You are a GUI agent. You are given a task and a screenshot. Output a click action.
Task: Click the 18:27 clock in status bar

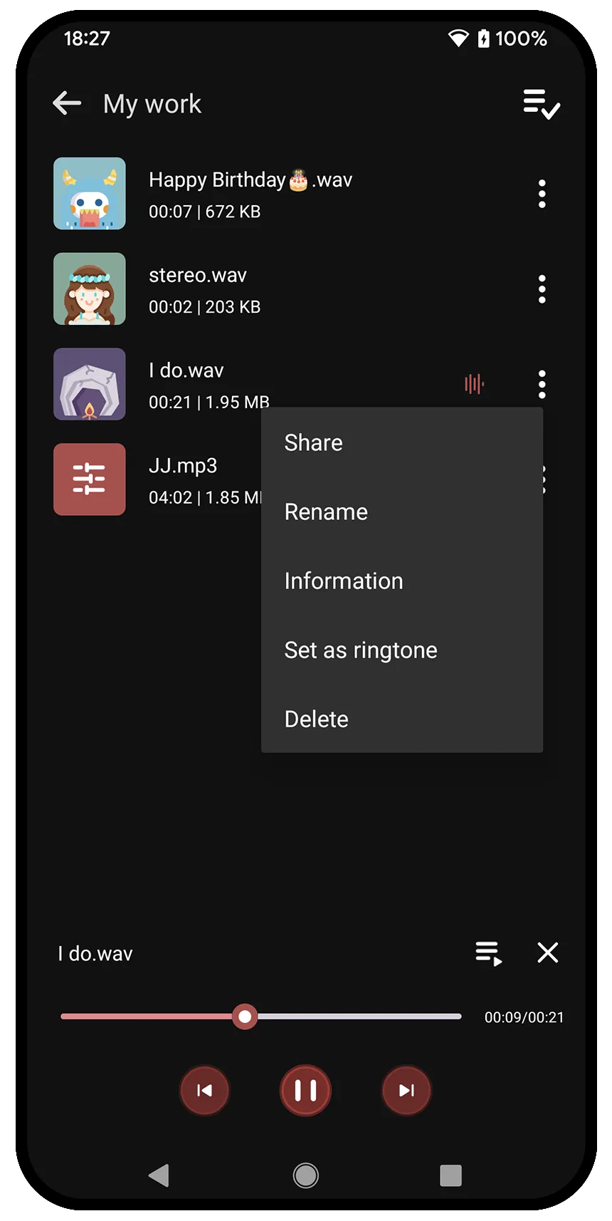[x=87, y=38]
